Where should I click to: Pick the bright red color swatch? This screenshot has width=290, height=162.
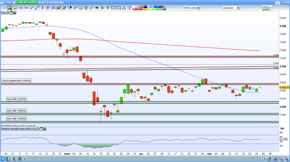point(136,9)
